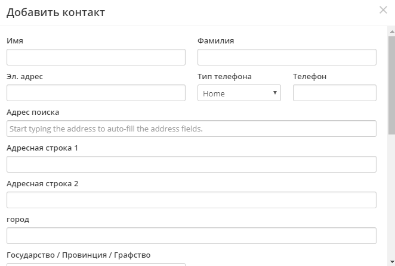The image size is (395, 266).
Task: Click the город label text
Action: click(x=18, y=220)
